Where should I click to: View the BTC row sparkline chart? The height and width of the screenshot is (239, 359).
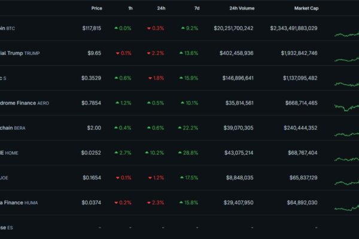[346, 35]
